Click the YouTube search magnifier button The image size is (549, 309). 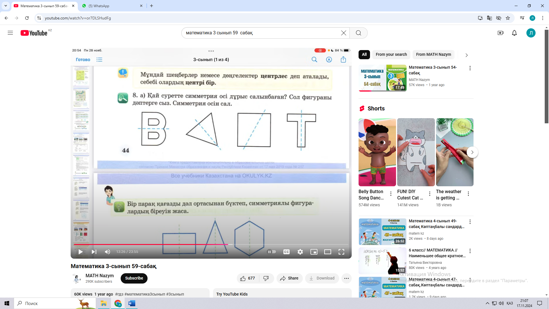(358, 33)
